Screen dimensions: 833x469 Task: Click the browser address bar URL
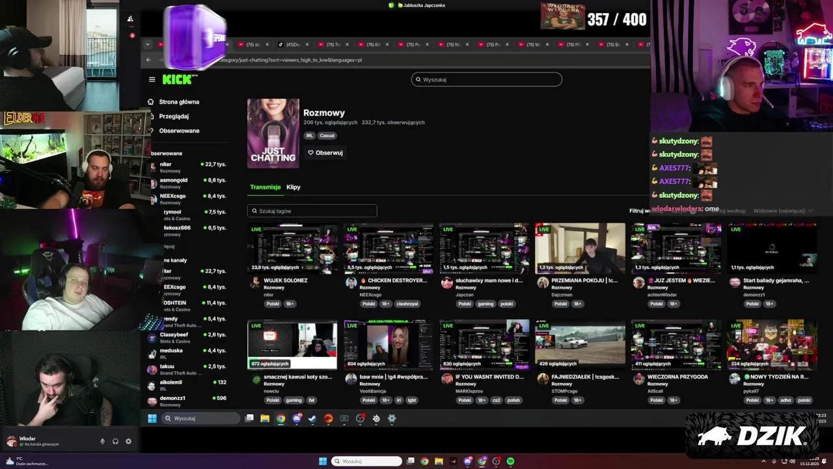point(290,60)
